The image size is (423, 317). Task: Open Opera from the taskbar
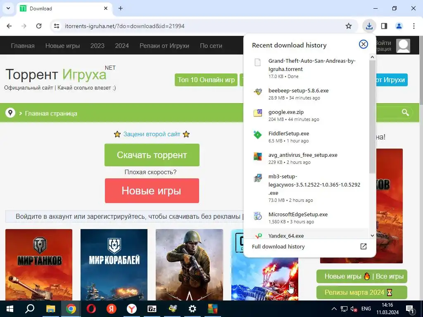[91, 309]
